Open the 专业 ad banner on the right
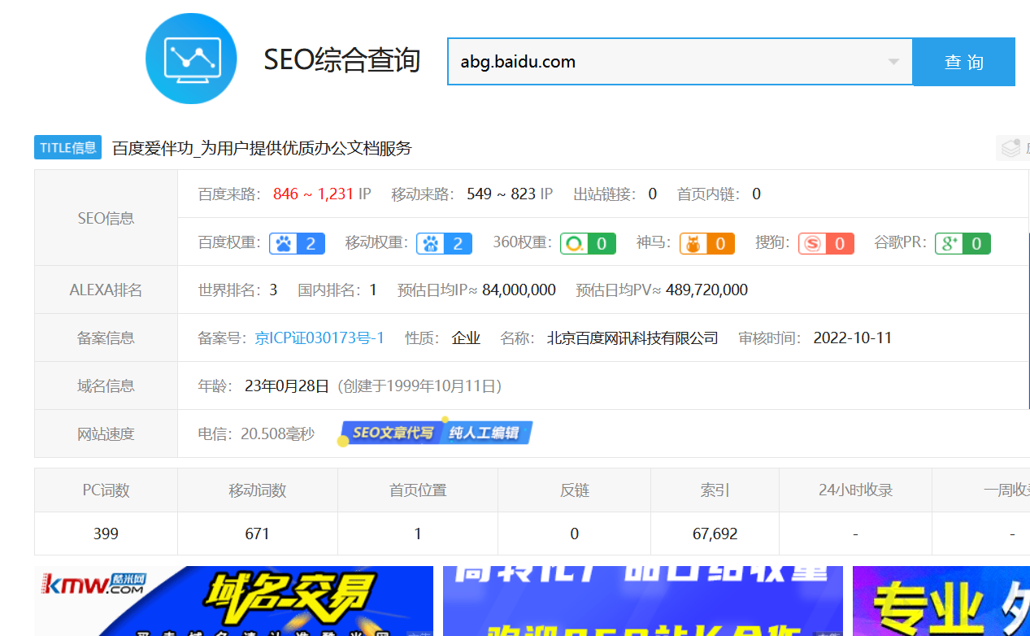Screen dimensions: 1030x636 941,601
